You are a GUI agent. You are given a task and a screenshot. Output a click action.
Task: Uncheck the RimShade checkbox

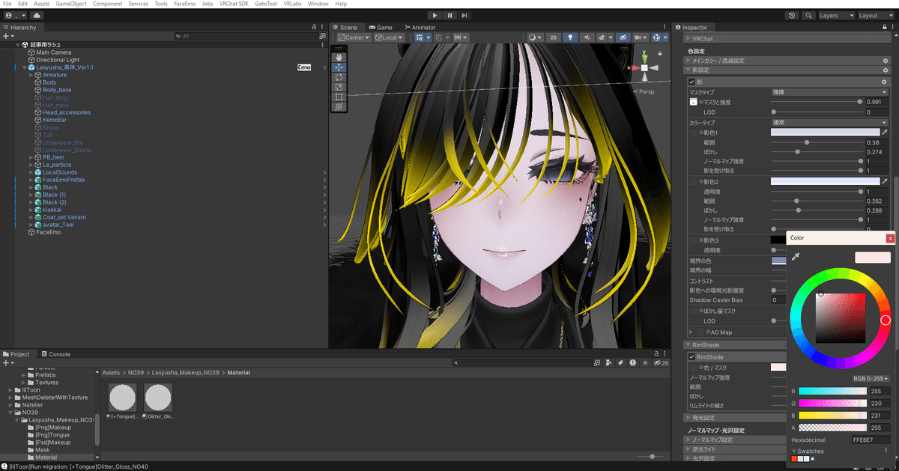pos(692,356)
